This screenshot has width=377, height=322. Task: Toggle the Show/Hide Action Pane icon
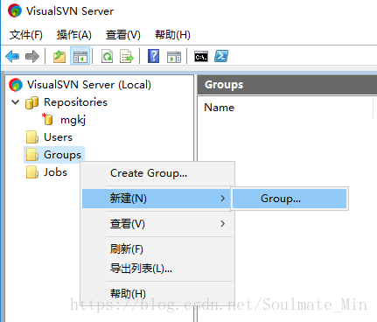click(x=174, y=56)
